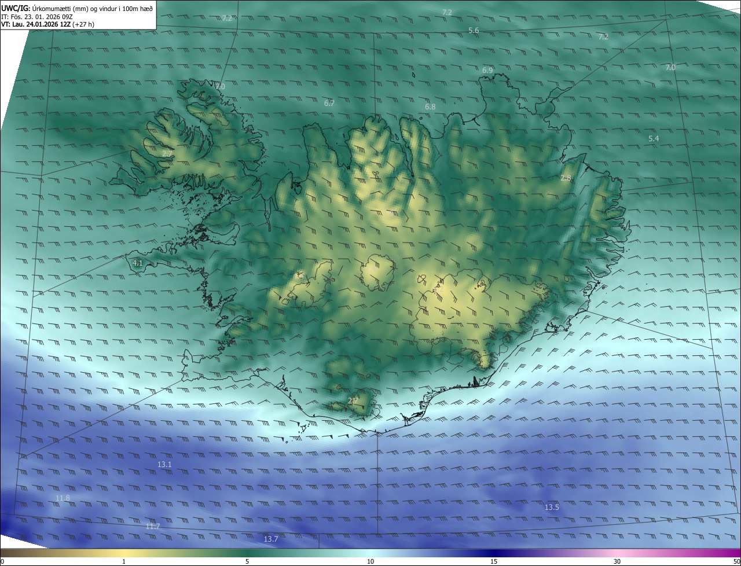Click the 7.0 label right of 7.2

tap(670, 68)
